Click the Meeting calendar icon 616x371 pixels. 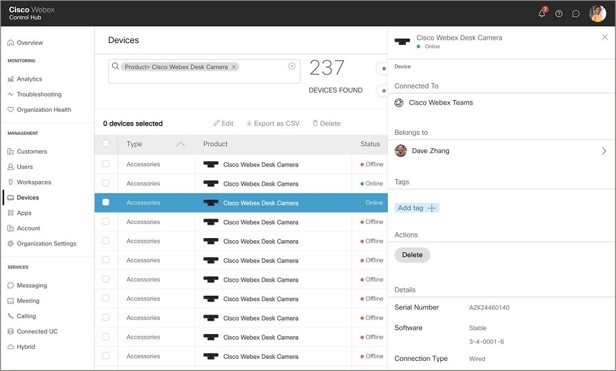pos(11,301)
